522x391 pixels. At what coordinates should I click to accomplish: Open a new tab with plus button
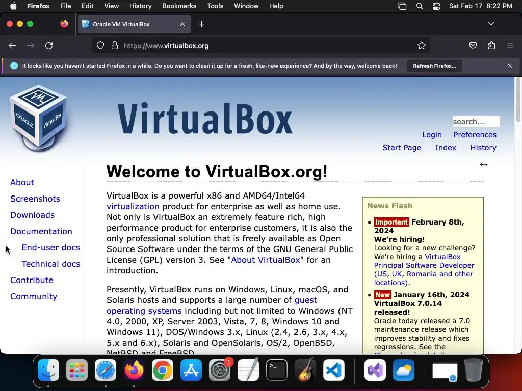click(201, 24)
